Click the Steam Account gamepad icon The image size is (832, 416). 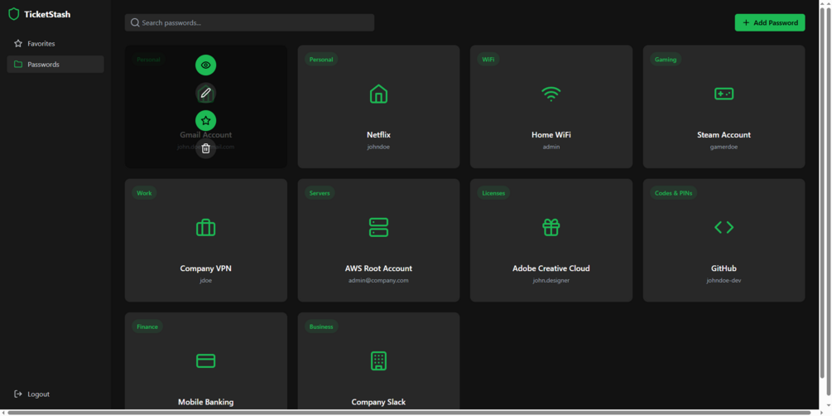click(724, 94)
